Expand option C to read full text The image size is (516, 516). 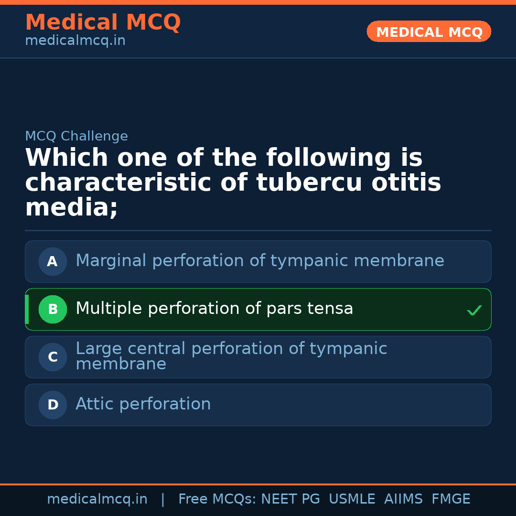(258, 357)
